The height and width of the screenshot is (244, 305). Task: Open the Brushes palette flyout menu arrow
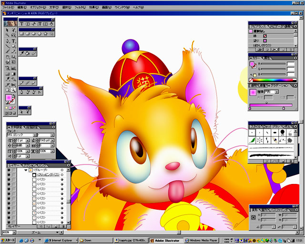(x=295, y=126)
